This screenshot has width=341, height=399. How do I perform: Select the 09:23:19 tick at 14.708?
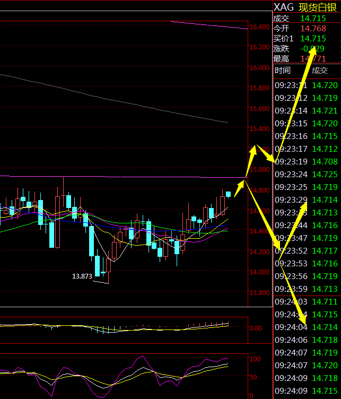306,162
